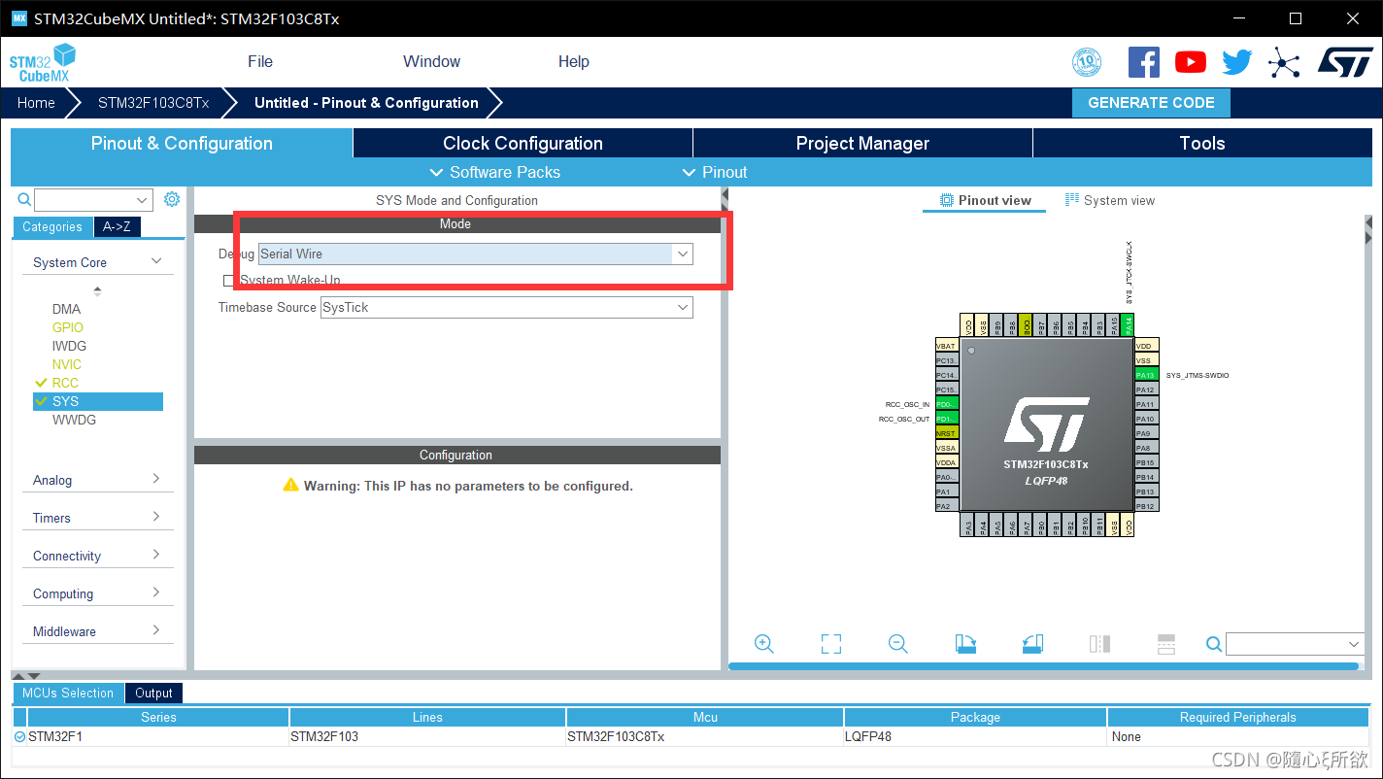Select DMA in System Core list
Viewport: 1383px width, 779px height.
point(66,309)
